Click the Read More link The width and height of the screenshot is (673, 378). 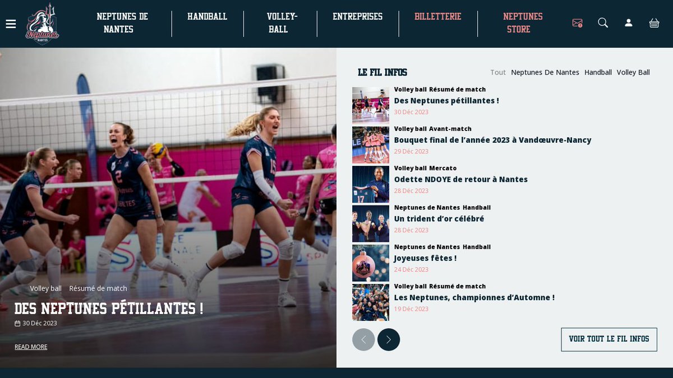point(31,347)
